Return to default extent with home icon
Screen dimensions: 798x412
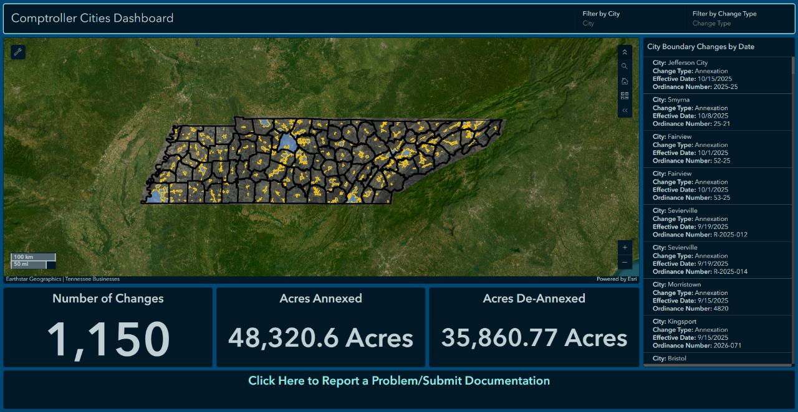pos(624,81)
